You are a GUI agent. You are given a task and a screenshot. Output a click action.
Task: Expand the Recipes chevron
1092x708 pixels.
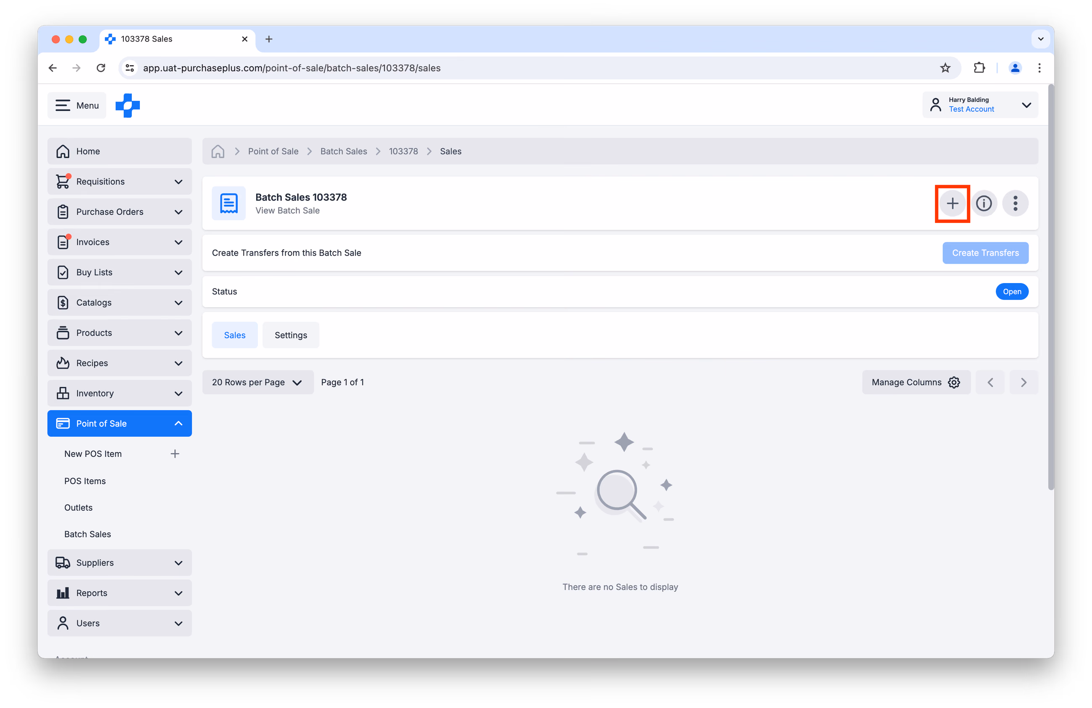(178, 363)
